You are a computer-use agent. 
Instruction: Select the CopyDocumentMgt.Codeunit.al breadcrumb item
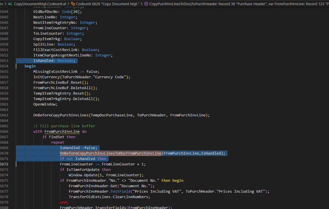click(x=40, y=3)
